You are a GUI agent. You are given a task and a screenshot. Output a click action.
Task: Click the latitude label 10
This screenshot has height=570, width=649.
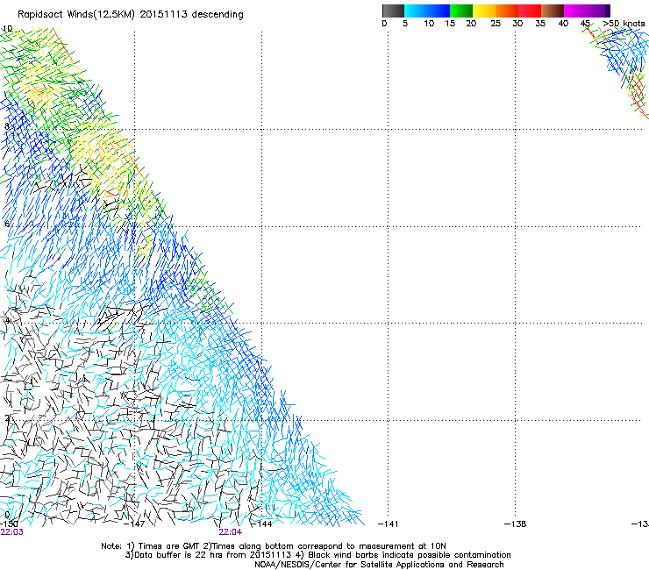[x=7, y=29]
